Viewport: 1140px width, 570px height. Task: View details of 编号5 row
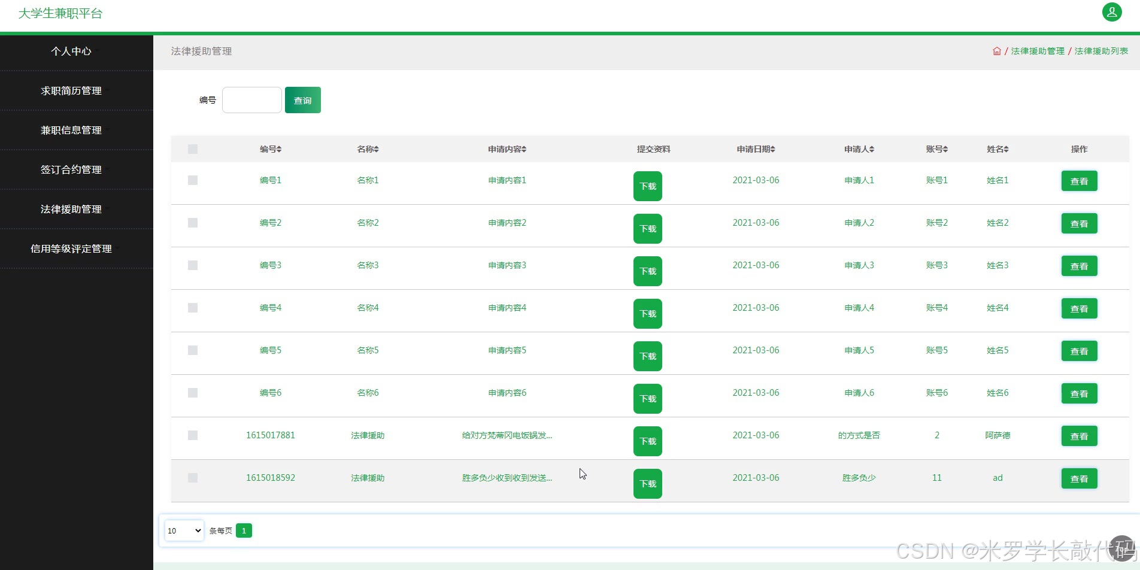[x=1080, y=351]
